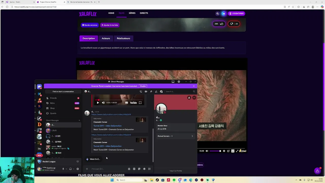Click Wave to d... button
Viewport: 325px width, 183px height.
tap(93, 159)
